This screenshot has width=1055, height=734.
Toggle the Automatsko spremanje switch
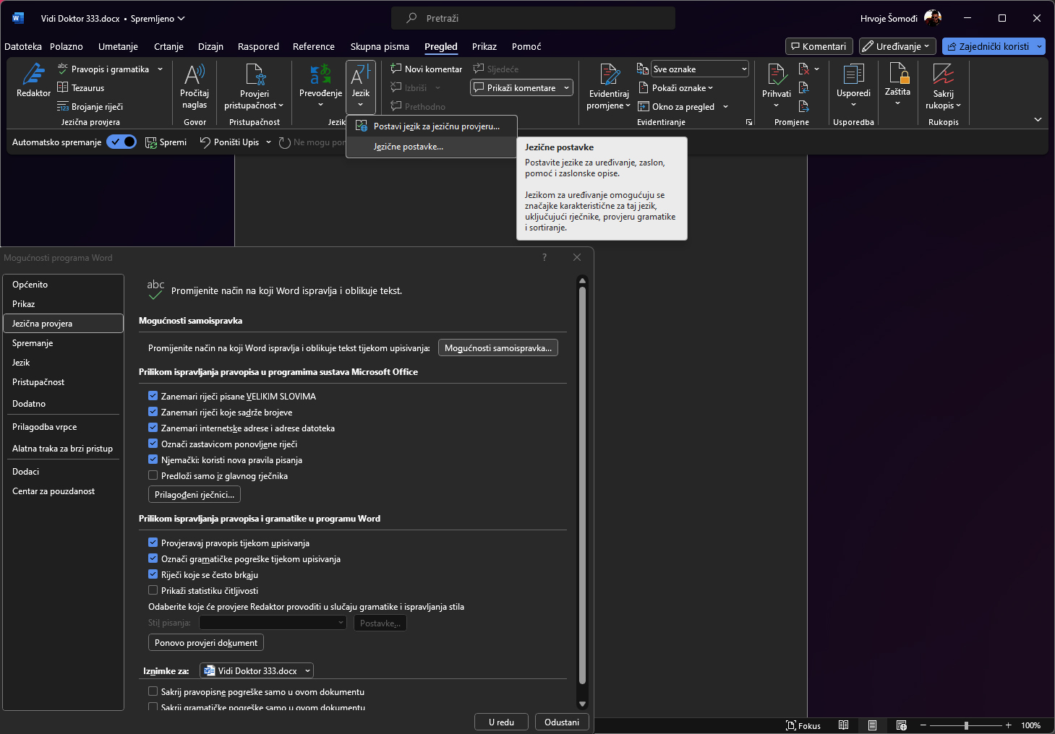tap(121, 142)
